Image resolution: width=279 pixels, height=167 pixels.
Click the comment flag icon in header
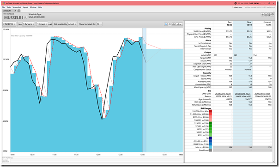pyautogui.click(x=273, y=15)
